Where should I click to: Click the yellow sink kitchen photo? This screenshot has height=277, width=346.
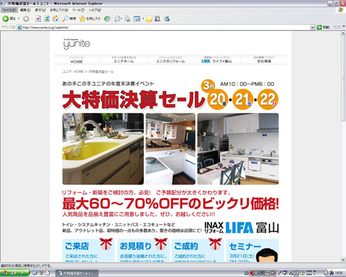[103, 149]
